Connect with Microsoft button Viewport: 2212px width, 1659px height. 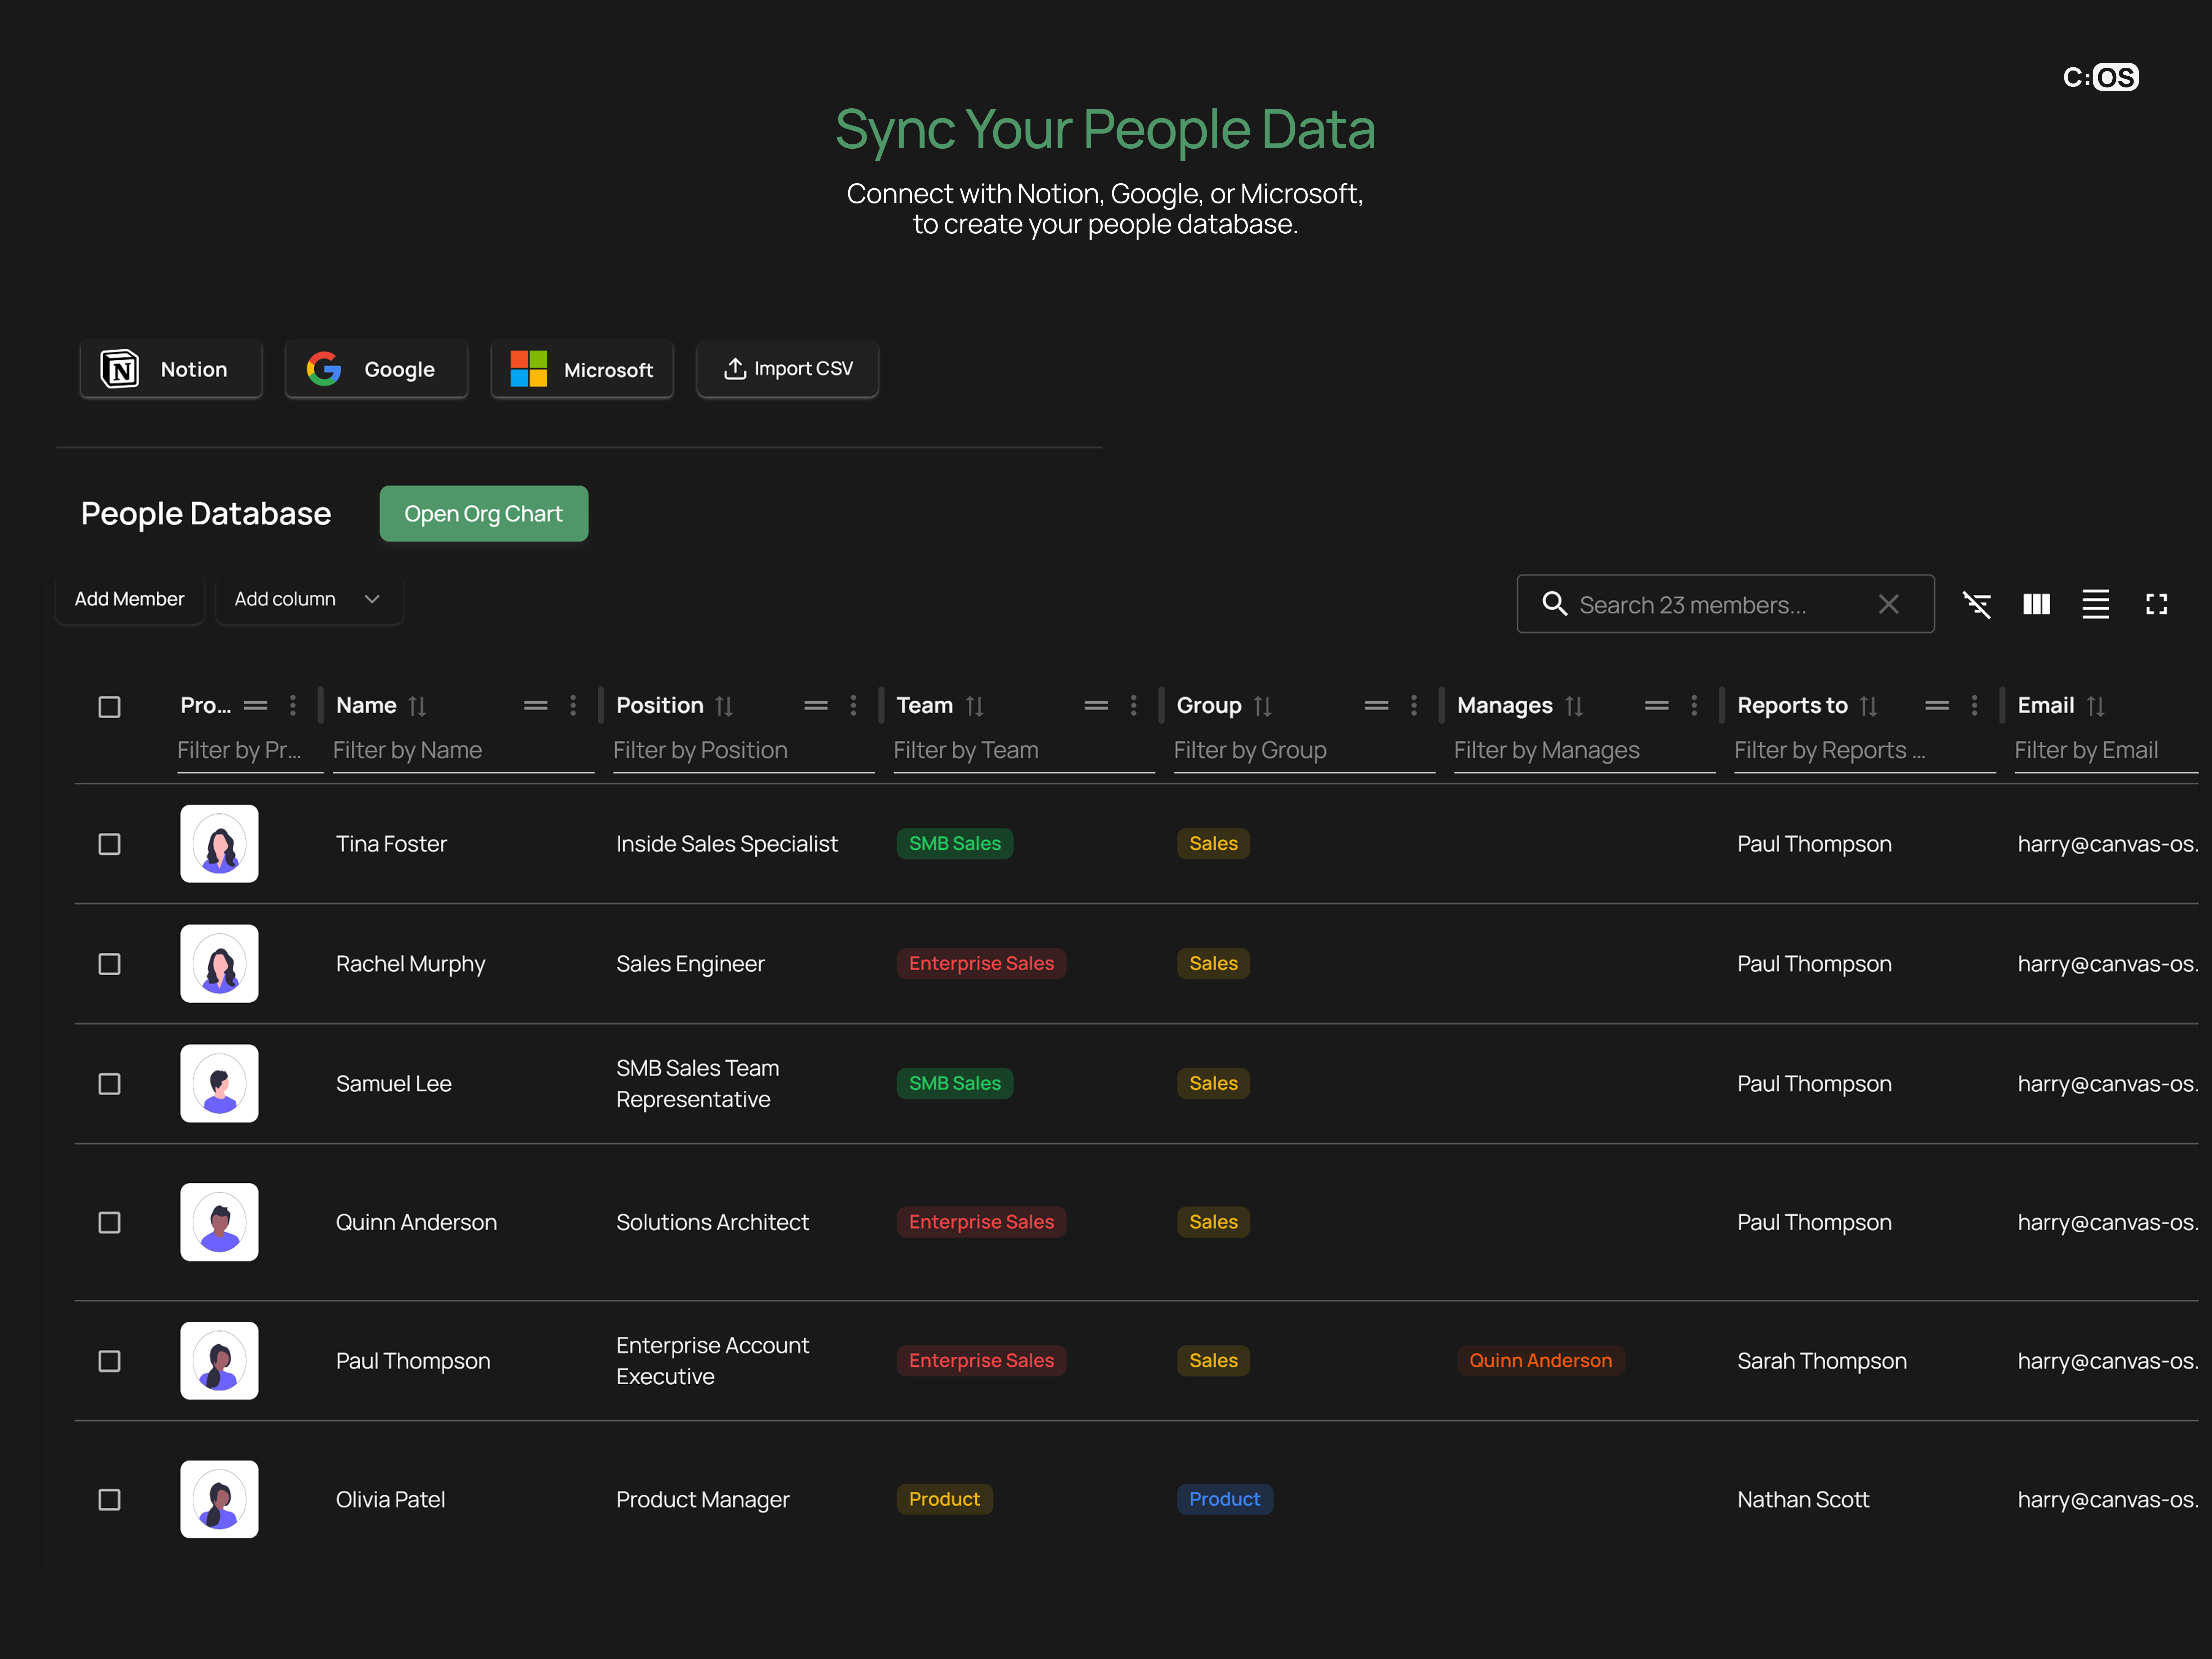point(582,369)
